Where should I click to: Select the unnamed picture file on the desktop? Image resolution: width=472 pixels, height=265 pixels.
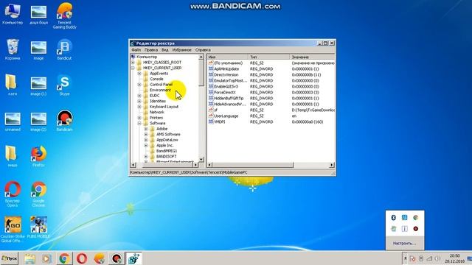coord(13,121)
